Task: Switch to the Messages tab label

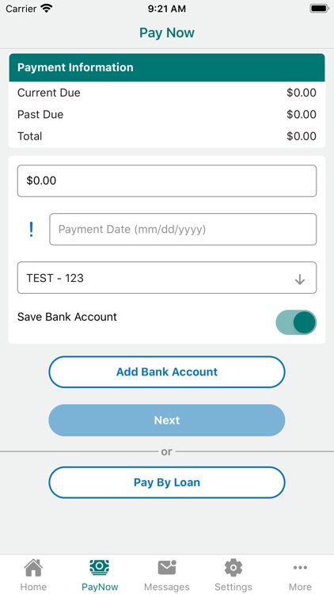Action: click(167, 587)
